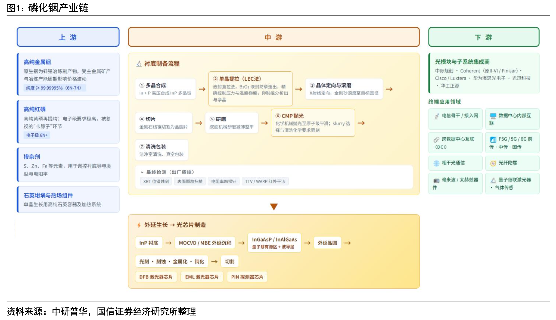Open the 石英坩埚与热场组件 card
This screenshot has height=320, width=556.
click(68, 200)
